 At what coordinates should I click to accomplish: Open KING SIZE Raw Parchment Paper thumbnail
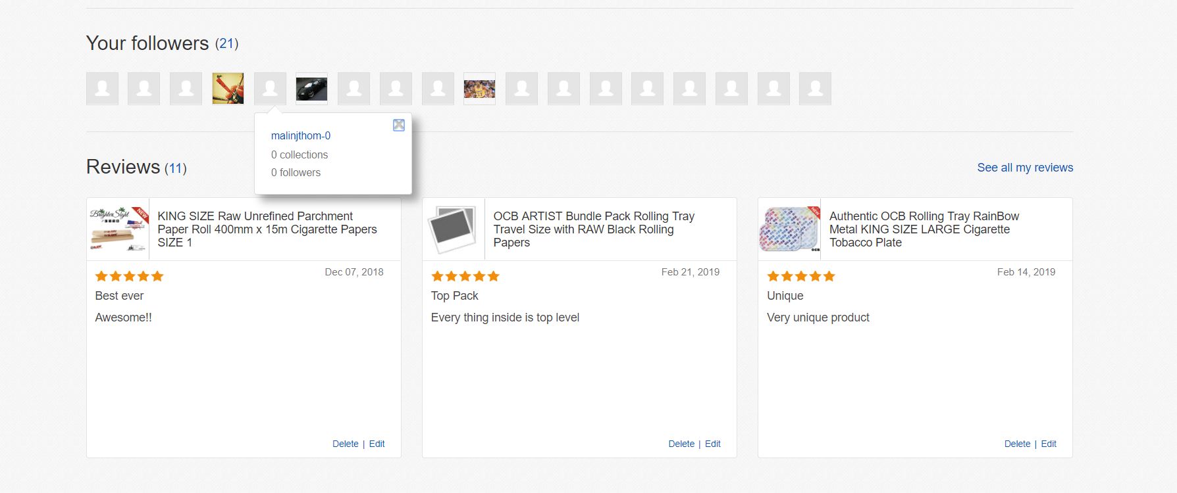118,229
